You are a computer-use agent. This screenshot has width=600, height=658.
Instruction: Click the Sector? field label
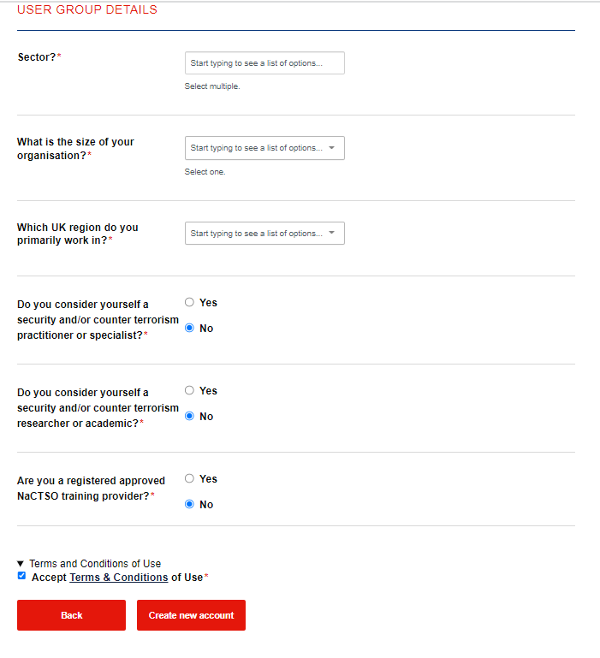[37, 57]
